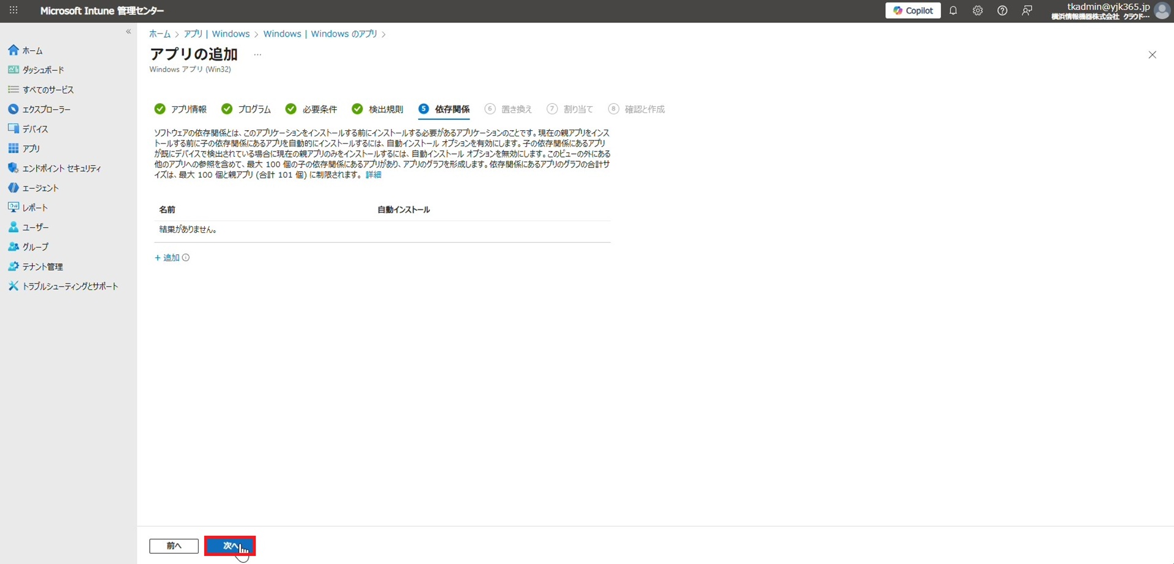The width and height of the screenshot is (1174, 564).
Task: Click the help question mark icon
Action: click(1002, 11)
